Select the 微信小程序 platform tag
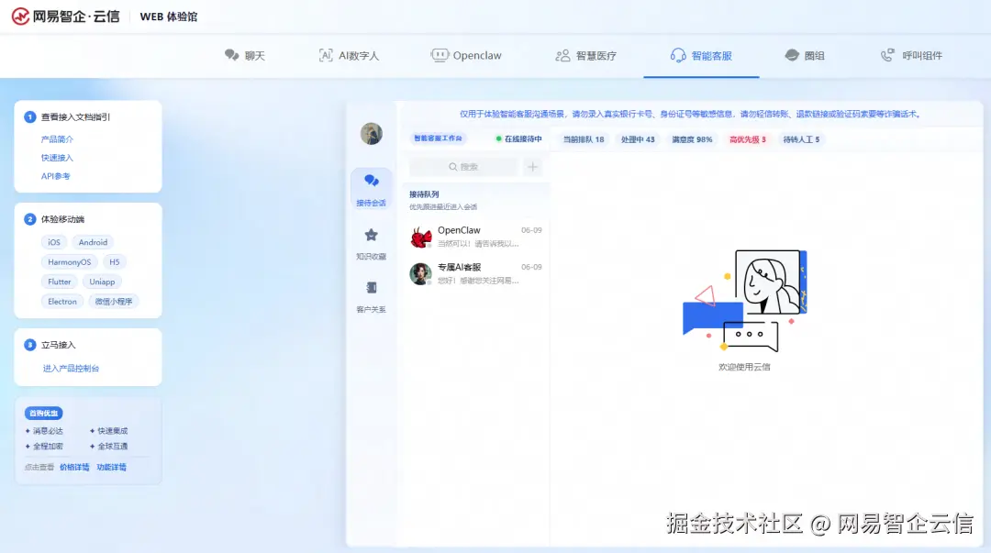The height and width of the screenshot is (553, 991). pos(114,302)
